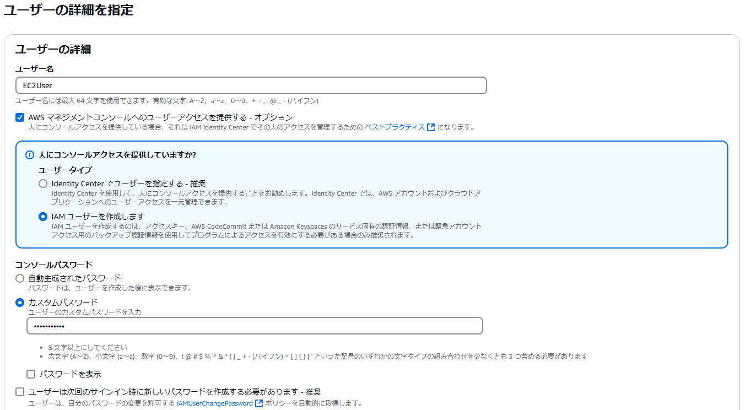Choose カスタムパスワード radio option

point(20,302)
